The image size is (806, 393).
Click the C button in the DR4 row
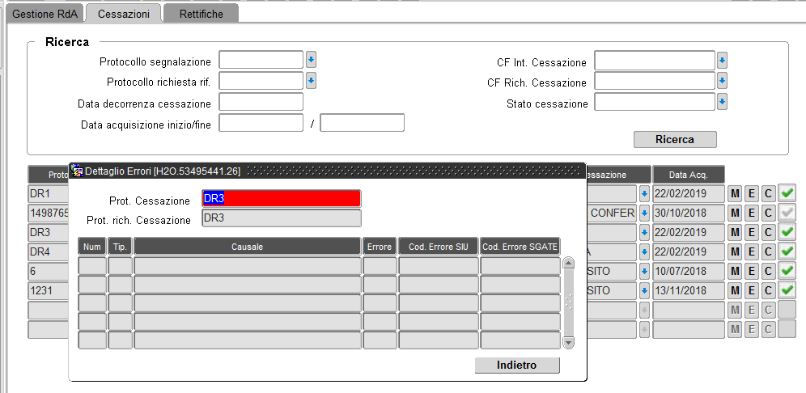point(768,252)
